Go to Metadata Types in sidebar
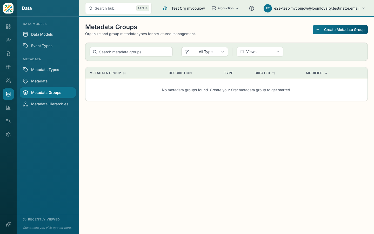 point(48,70)
